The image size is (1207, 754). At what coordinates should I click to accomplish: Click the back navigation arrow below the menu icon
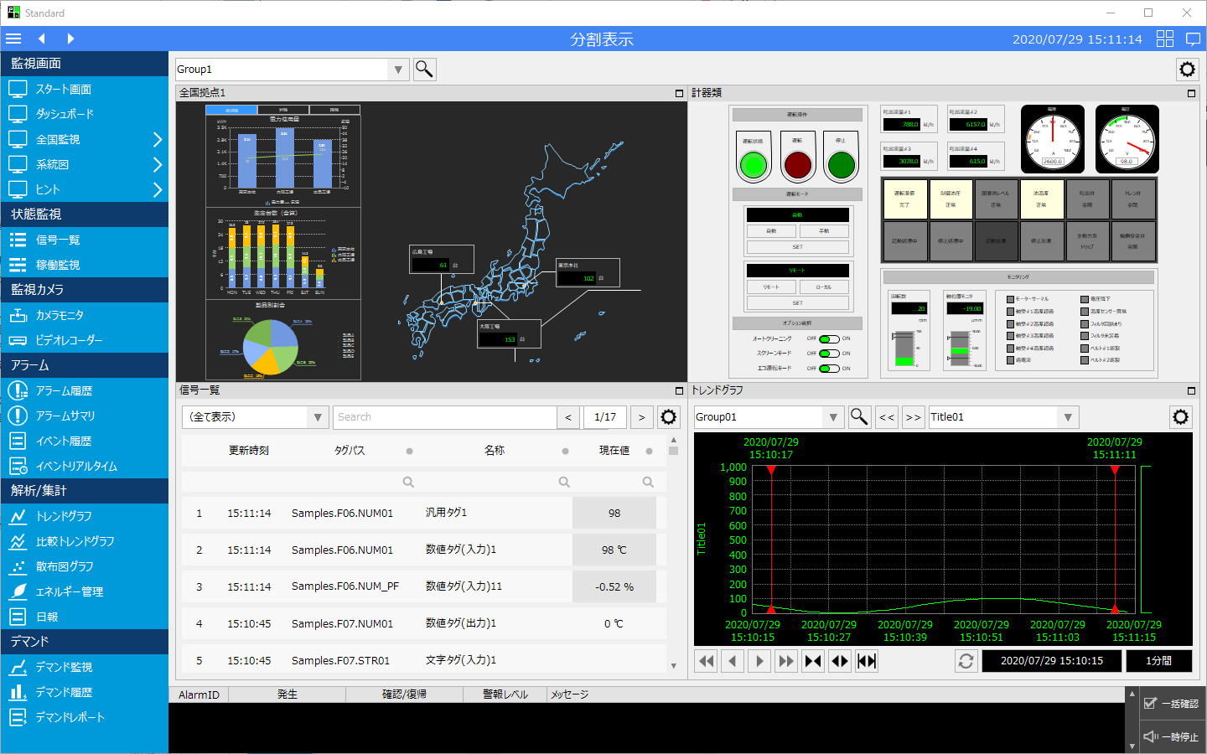coord(41,38)
